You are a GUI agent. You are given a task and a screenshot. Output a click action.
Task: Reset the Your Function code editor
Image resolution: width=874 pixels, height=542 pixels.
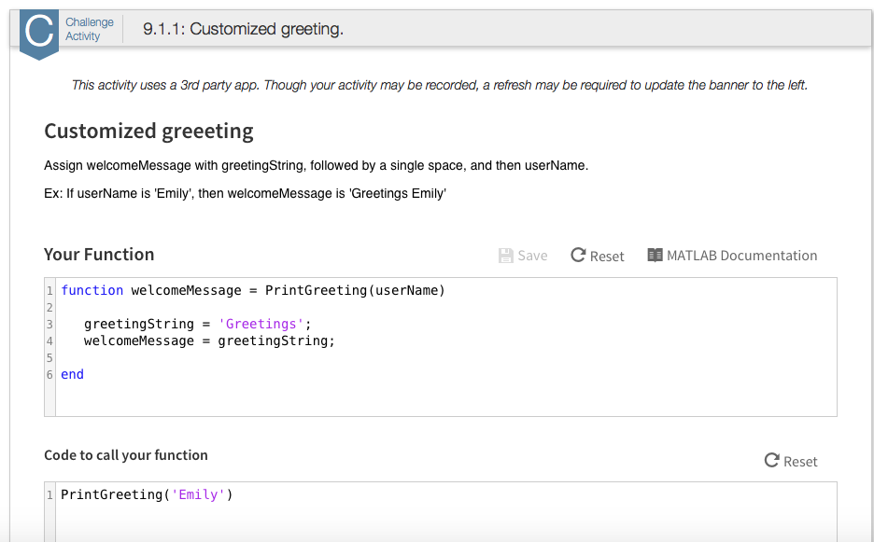tap(598, 256)
